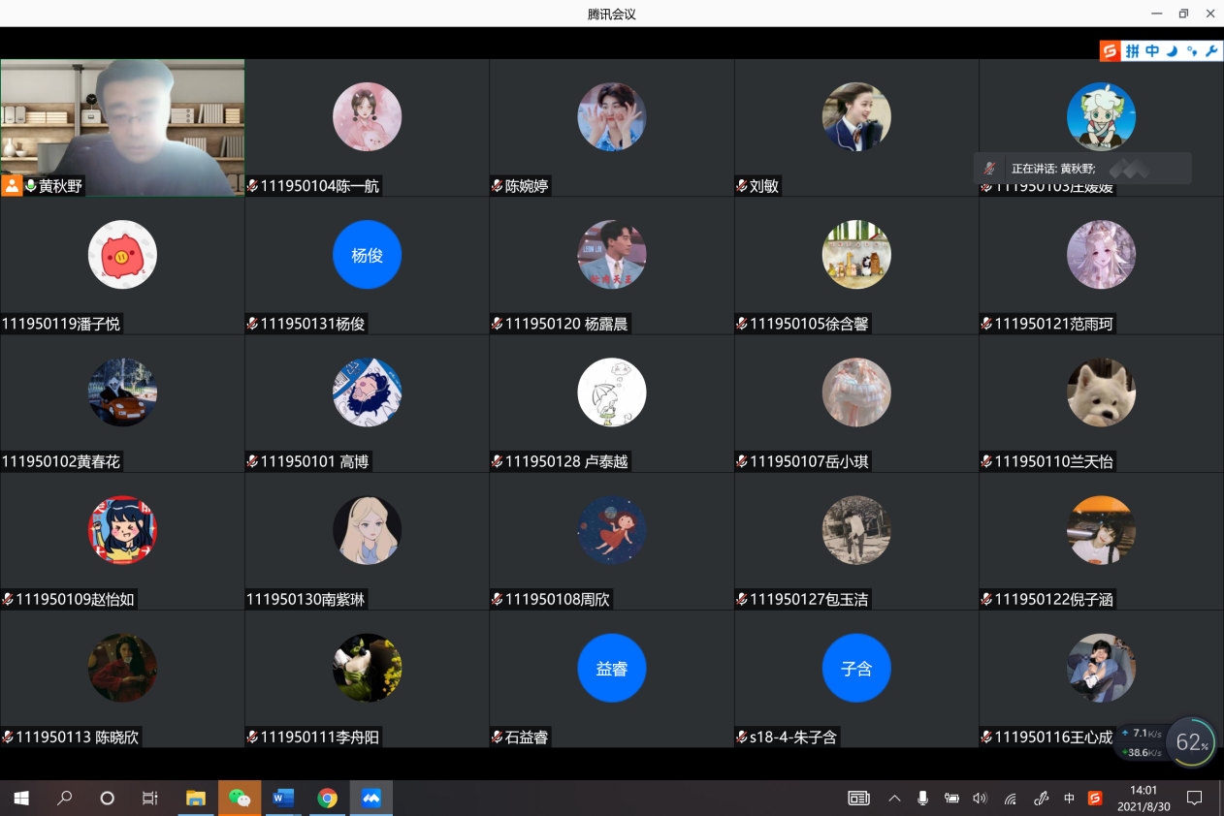Click the Tencent Meeting taskbar icon
Image resolution: width=1224 pixels, height=816 pixels.
coord(370,799)
